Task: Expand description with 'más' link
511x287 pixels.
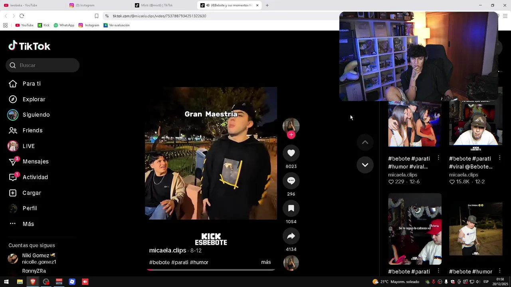Action: (x=266, y=262)
